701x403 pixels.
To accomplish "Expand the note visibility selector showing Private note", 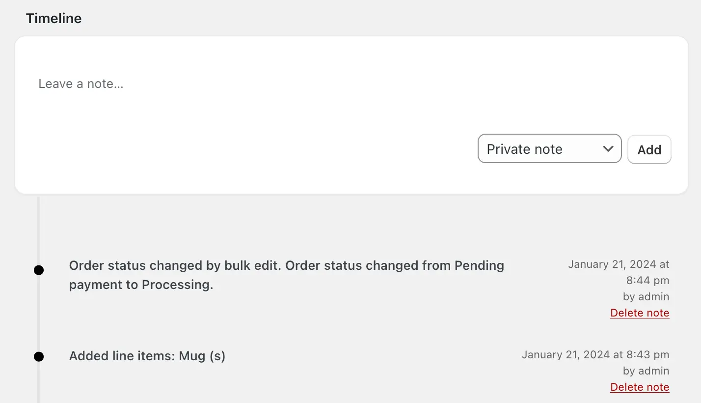I will click(549, 148).
